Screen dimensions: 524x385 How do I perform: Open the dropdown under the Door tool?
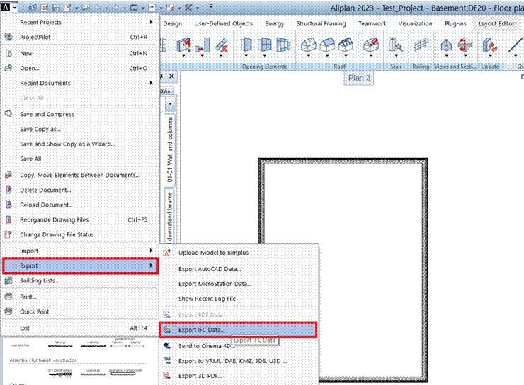point(246,56)
